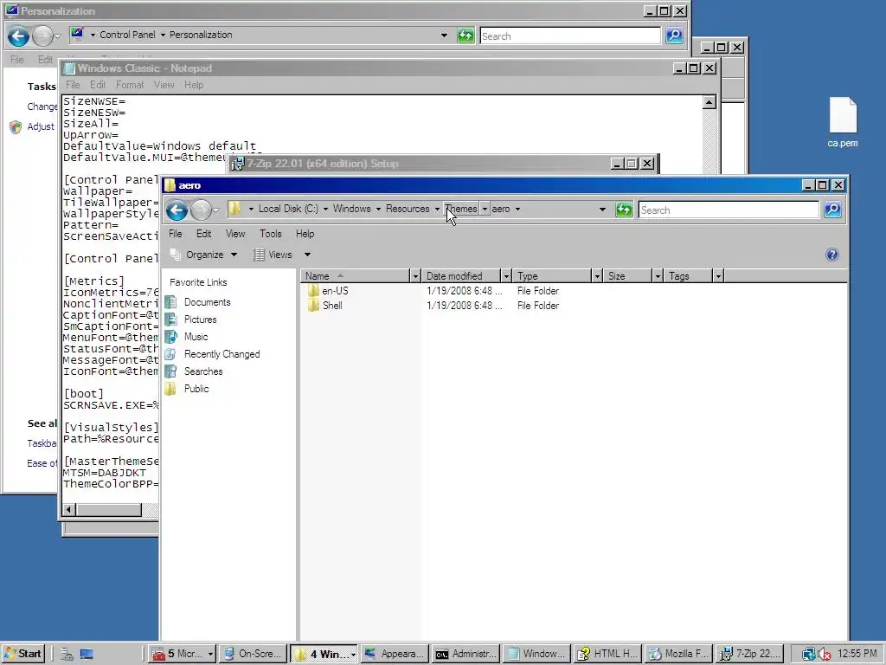Click Notepad vertical scrollbar up arrow
Image resolution: width=886 pixels, height=665 pixels.
709,102
